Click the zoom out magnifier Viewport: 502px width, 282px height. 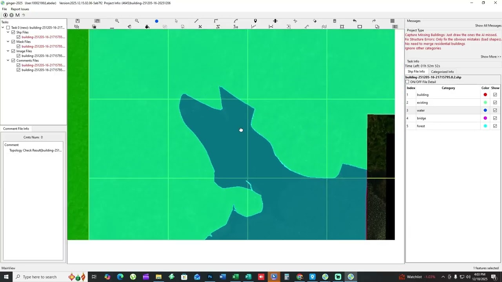click(137, 21)
